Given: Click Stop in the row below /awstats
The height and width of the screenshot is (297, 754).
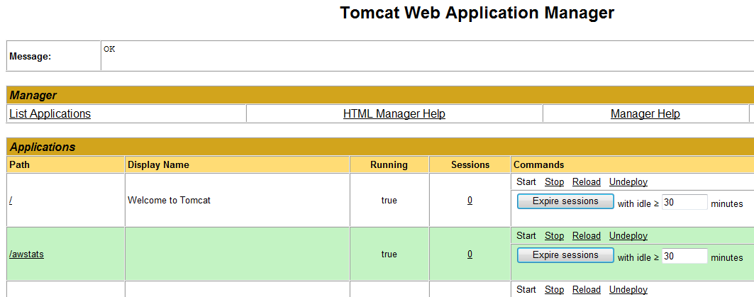Looking at the screenshot, I should pyautogui.click(x=555, y=290).
